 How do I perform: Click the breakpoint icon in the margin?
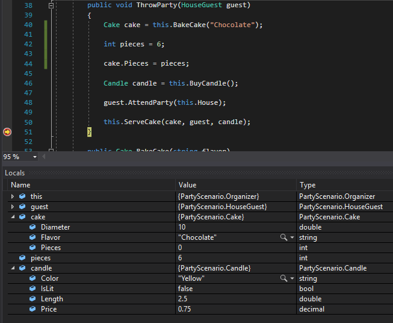(7, 131)
